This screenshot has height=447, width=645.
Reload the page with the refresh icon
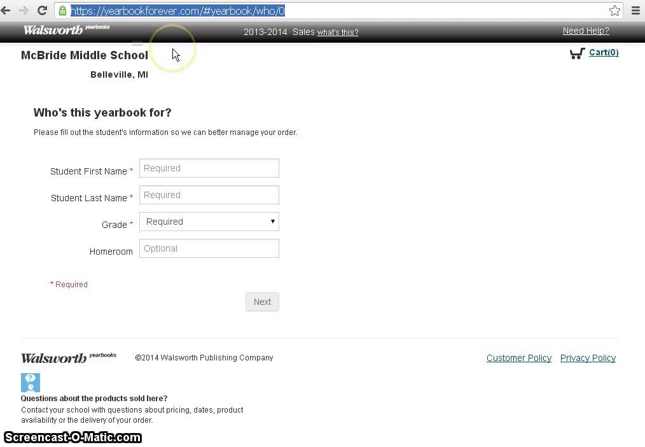[42, 10]
